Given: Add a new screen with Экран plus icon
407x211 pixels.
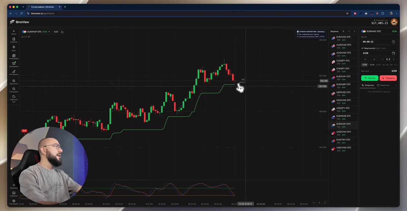Looking at the screenshot, I should [x=14, y=32].
